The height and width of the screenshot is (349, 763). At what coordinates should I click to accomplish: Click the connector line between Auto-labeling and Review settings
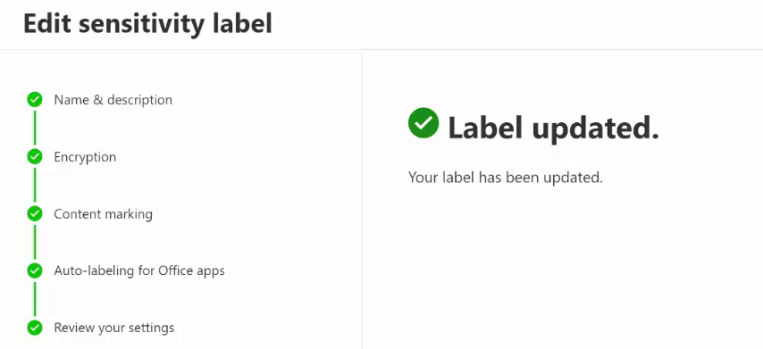point(35,299)
